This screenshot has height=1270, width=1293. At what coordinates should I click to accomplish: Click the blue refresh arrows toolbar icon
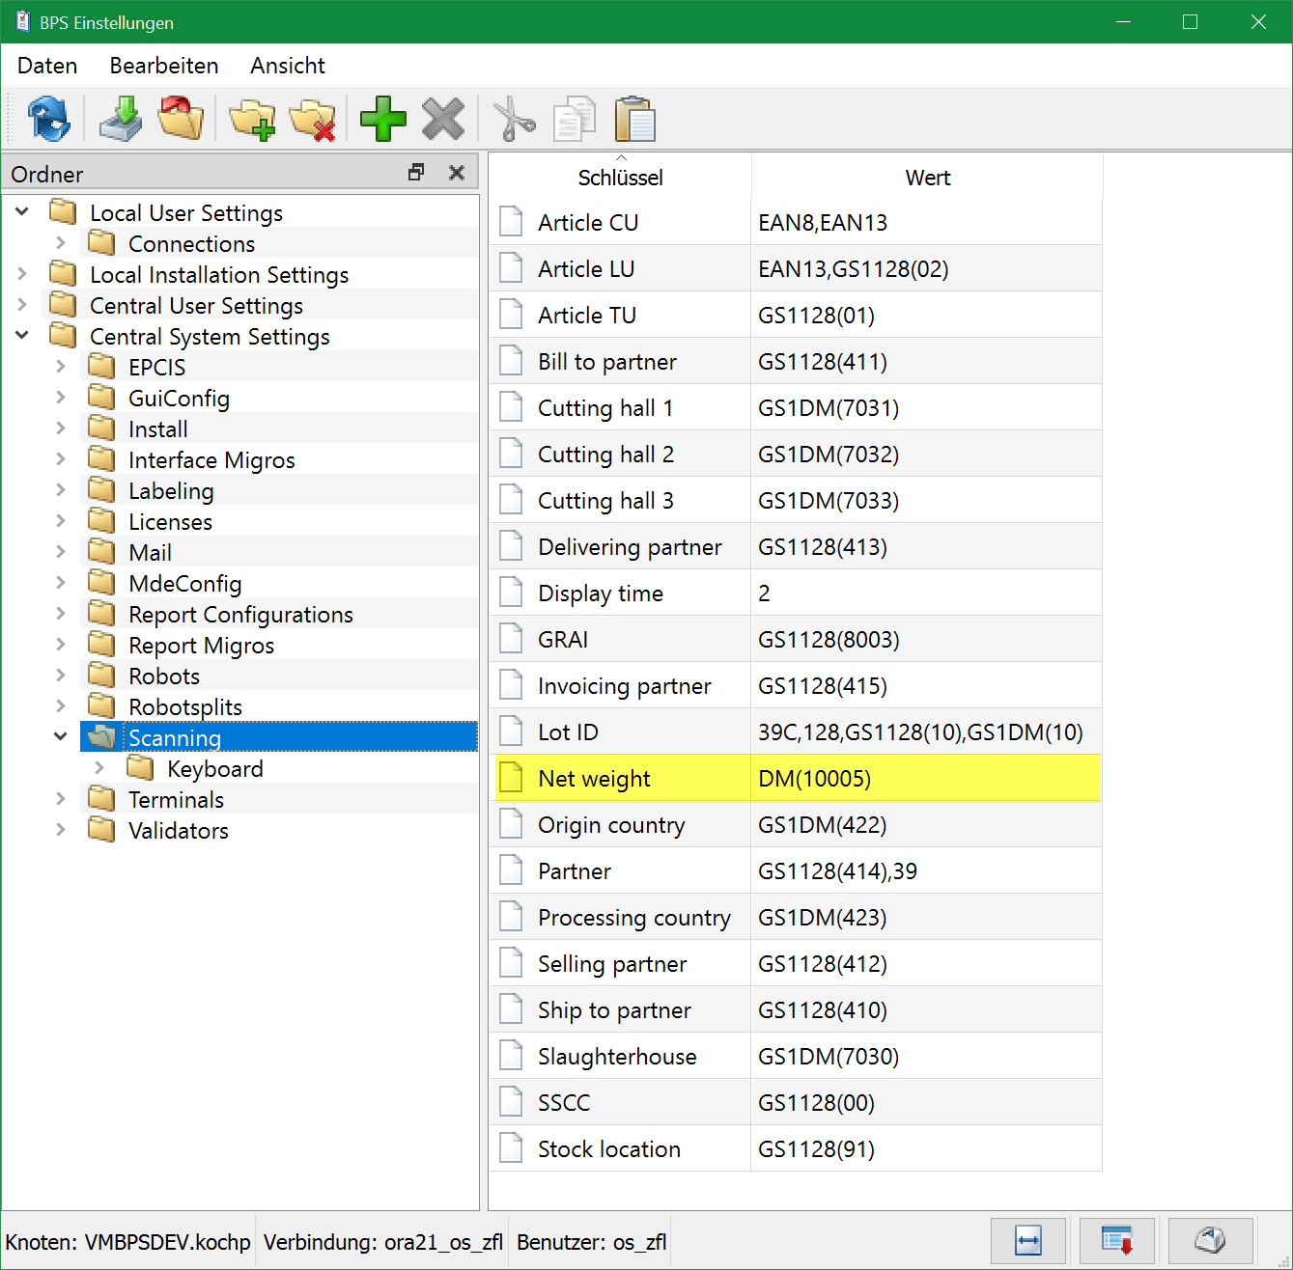[x=48, y=120]
